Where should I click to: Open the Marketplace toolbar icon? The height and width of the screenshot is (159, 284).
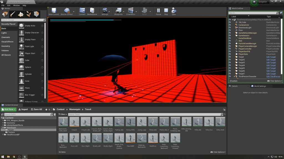click(92, 11)
